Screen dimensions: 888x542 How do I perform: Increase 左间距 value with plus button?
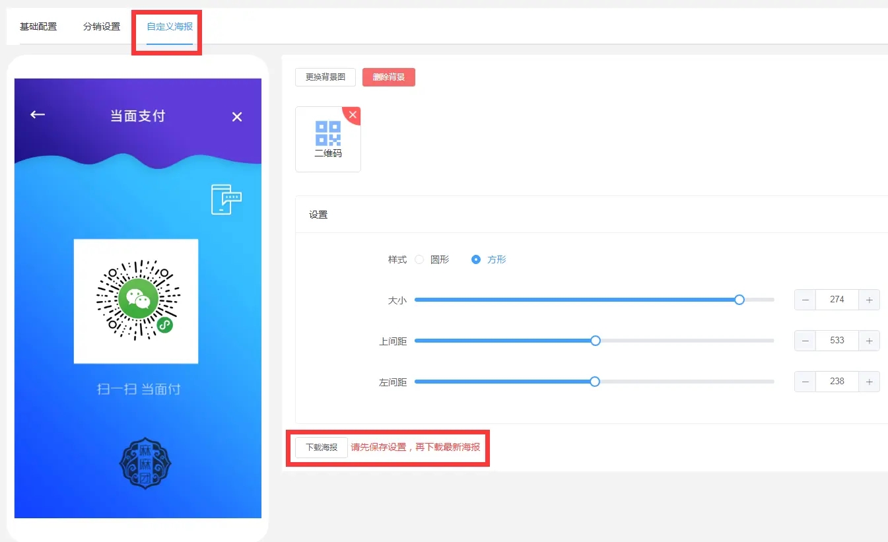[x=869, y=382]
